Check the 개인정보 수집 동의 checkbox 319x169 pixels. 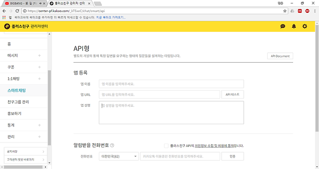(x=166, y=146)
